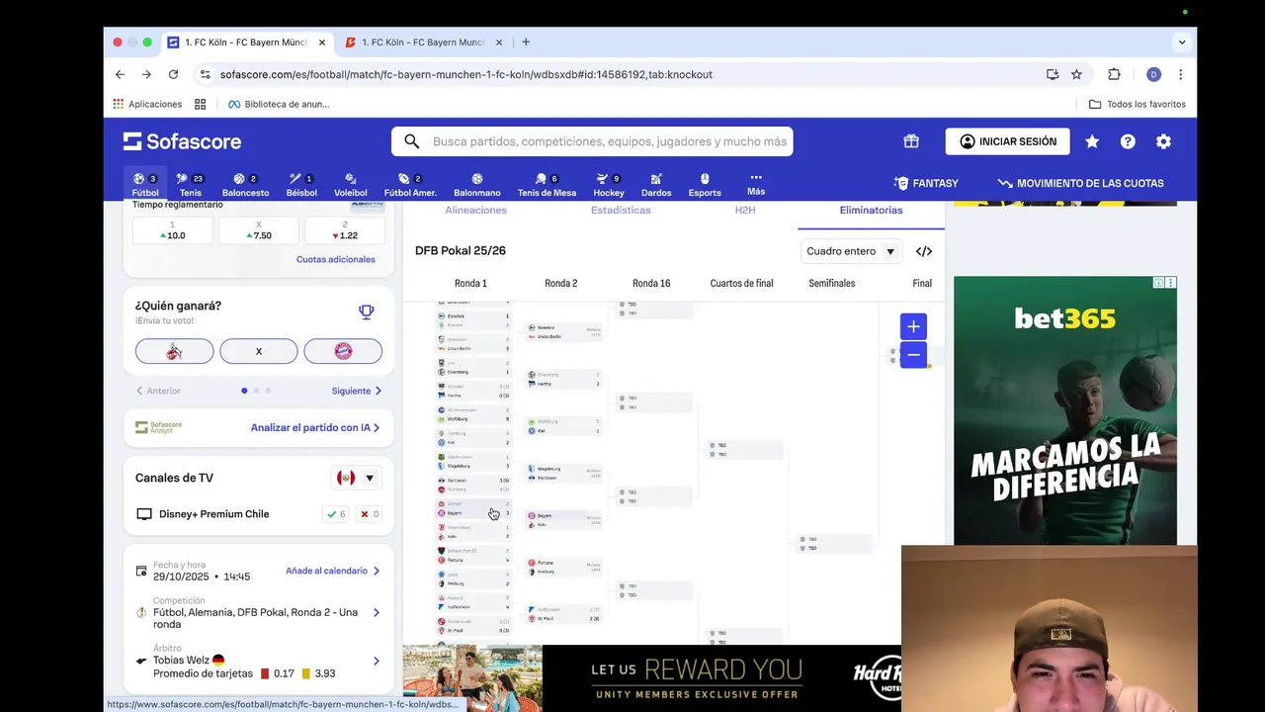Screen dimensions: 1265x712
Task: Open the Hockey sport category
Action: point(609,185)
